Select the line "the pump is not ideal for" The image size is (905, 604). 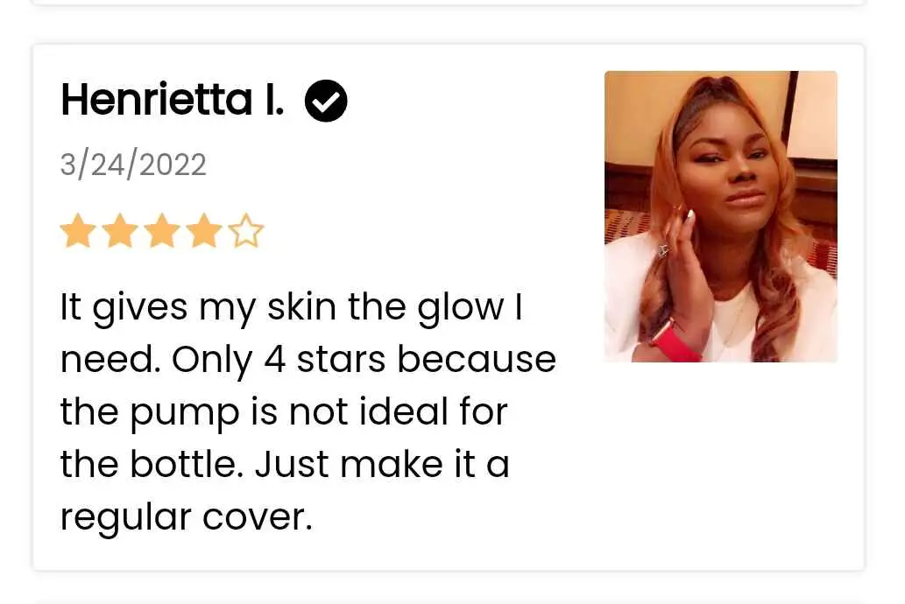click(283, 412)
